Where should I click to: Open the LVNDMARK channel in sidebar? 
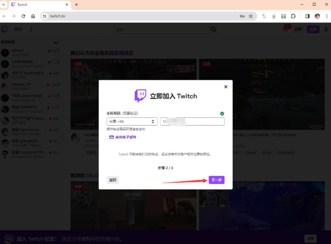pyautogui.click(x=30, y=64)
